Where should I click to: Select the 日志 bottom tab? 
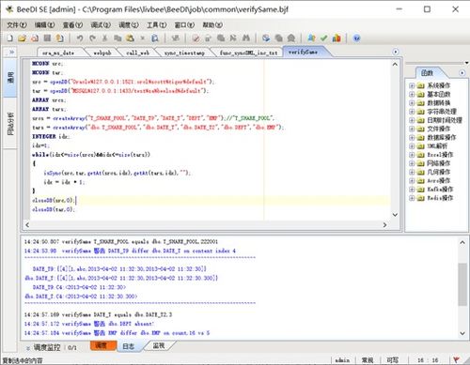coord(128,346)
